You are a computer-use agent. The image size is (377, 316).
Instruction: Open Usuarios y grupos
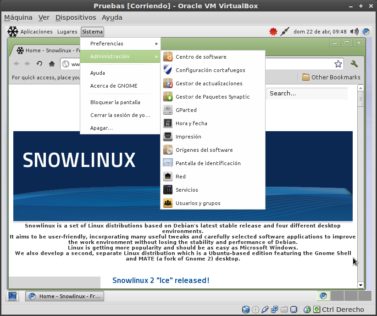coord(198,203)
